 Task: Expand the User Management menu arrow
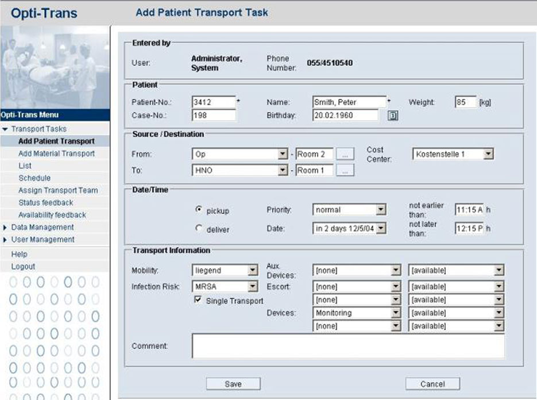[x=5, y=240]
